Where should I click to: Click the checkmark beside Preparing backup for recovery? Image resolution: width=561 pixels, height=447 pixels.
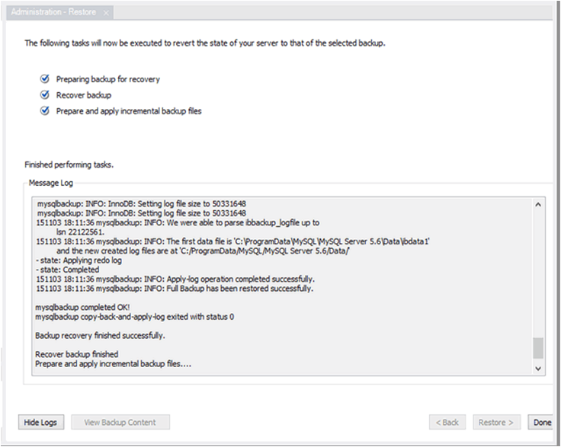click(45, 78)
